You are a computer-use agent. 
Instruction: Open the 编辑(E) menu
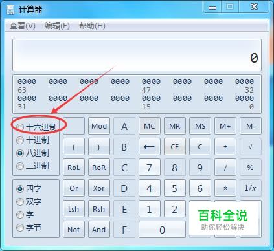click(x=57, y=26)
